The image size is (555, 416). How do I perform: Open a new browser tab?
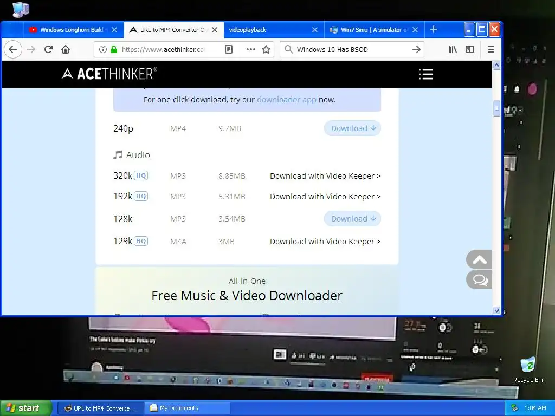click(433, 30)
